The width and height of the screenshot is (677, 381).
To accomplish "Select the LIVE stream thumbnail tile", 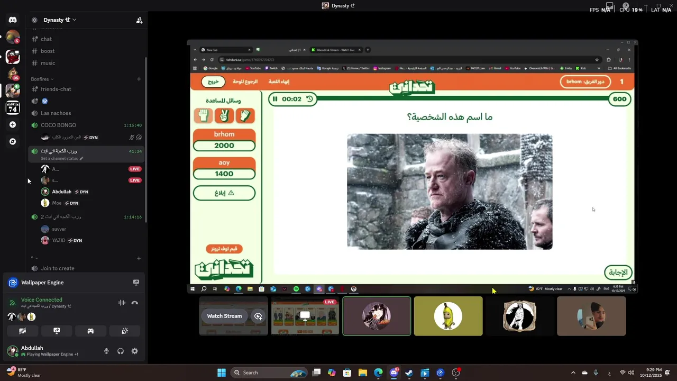I will (x=305, y=316).
